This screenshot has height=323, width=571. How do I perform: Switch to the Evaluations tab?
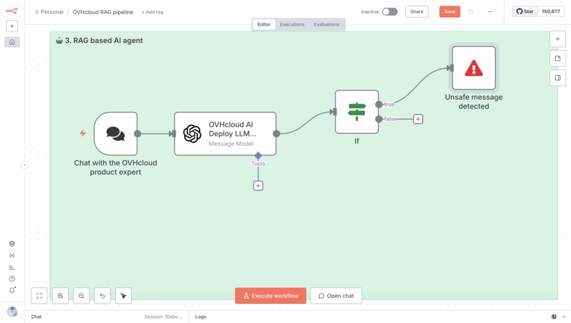326,25
